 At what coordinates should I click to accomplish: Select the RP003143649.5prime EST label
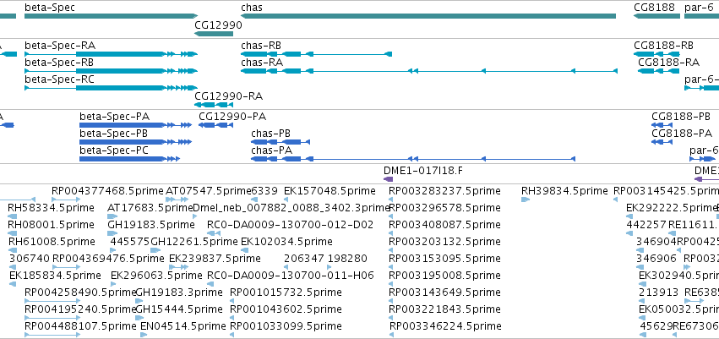click(x=444, y=293)
